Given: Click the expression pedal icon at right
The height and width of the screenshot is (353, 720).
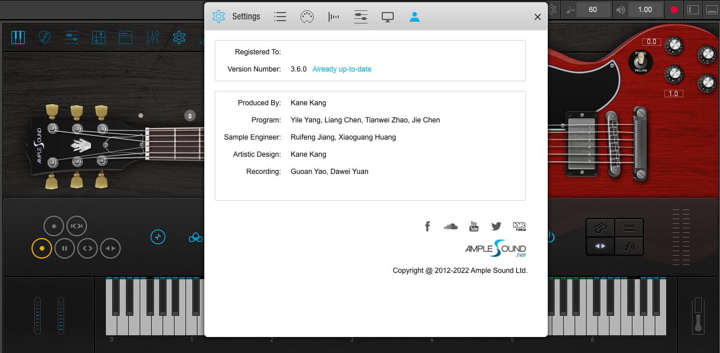Looking at the screenshot, I should point(698,315).
